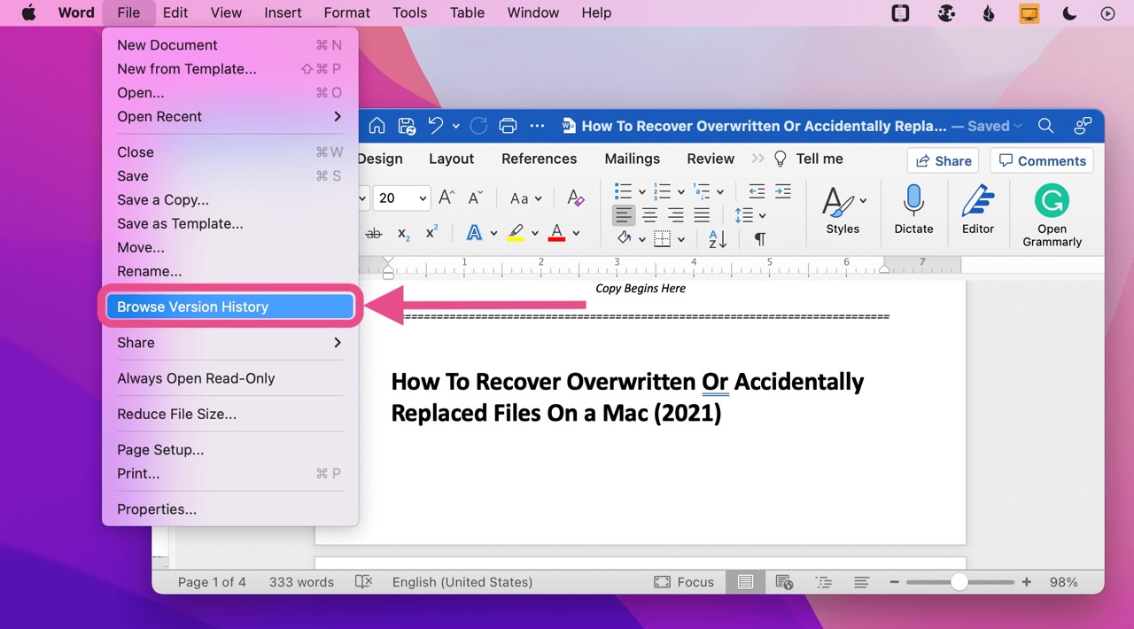Click the AutoSave disk icon
This screenshot has height=629, width=1134.
[x=407, y=126]
